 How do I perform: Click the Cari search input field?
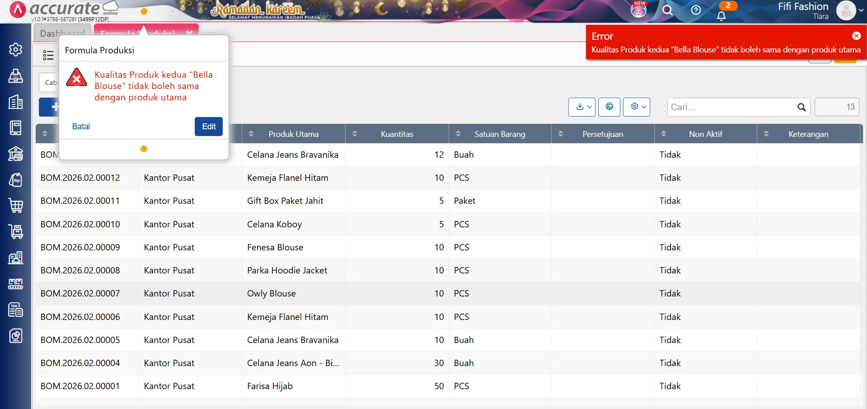(x=732, y=107)
